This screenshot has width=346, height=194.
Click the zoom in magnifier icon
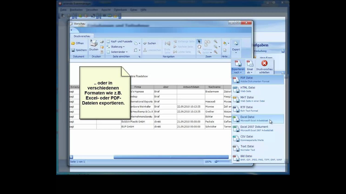(215, 52)
